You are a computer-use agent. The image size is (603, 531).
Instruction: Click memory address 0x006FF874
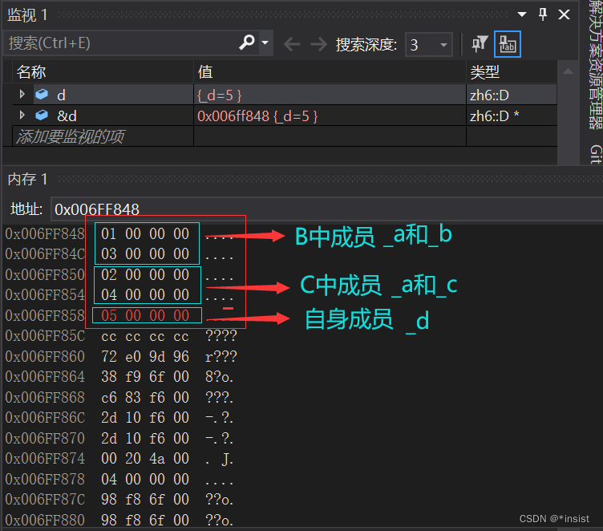(45, 458)
